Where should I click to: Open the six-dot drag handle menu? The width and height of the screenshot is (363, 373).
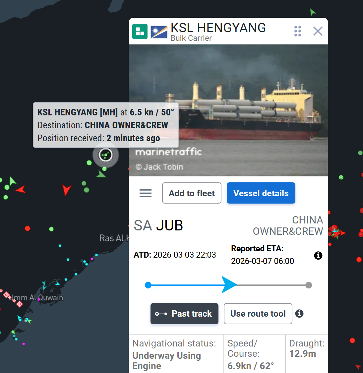point(298,31)
